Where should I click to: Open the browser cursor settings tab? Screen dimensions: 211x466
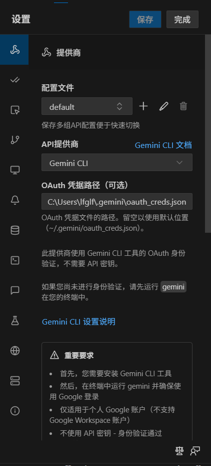coord(14,110)
